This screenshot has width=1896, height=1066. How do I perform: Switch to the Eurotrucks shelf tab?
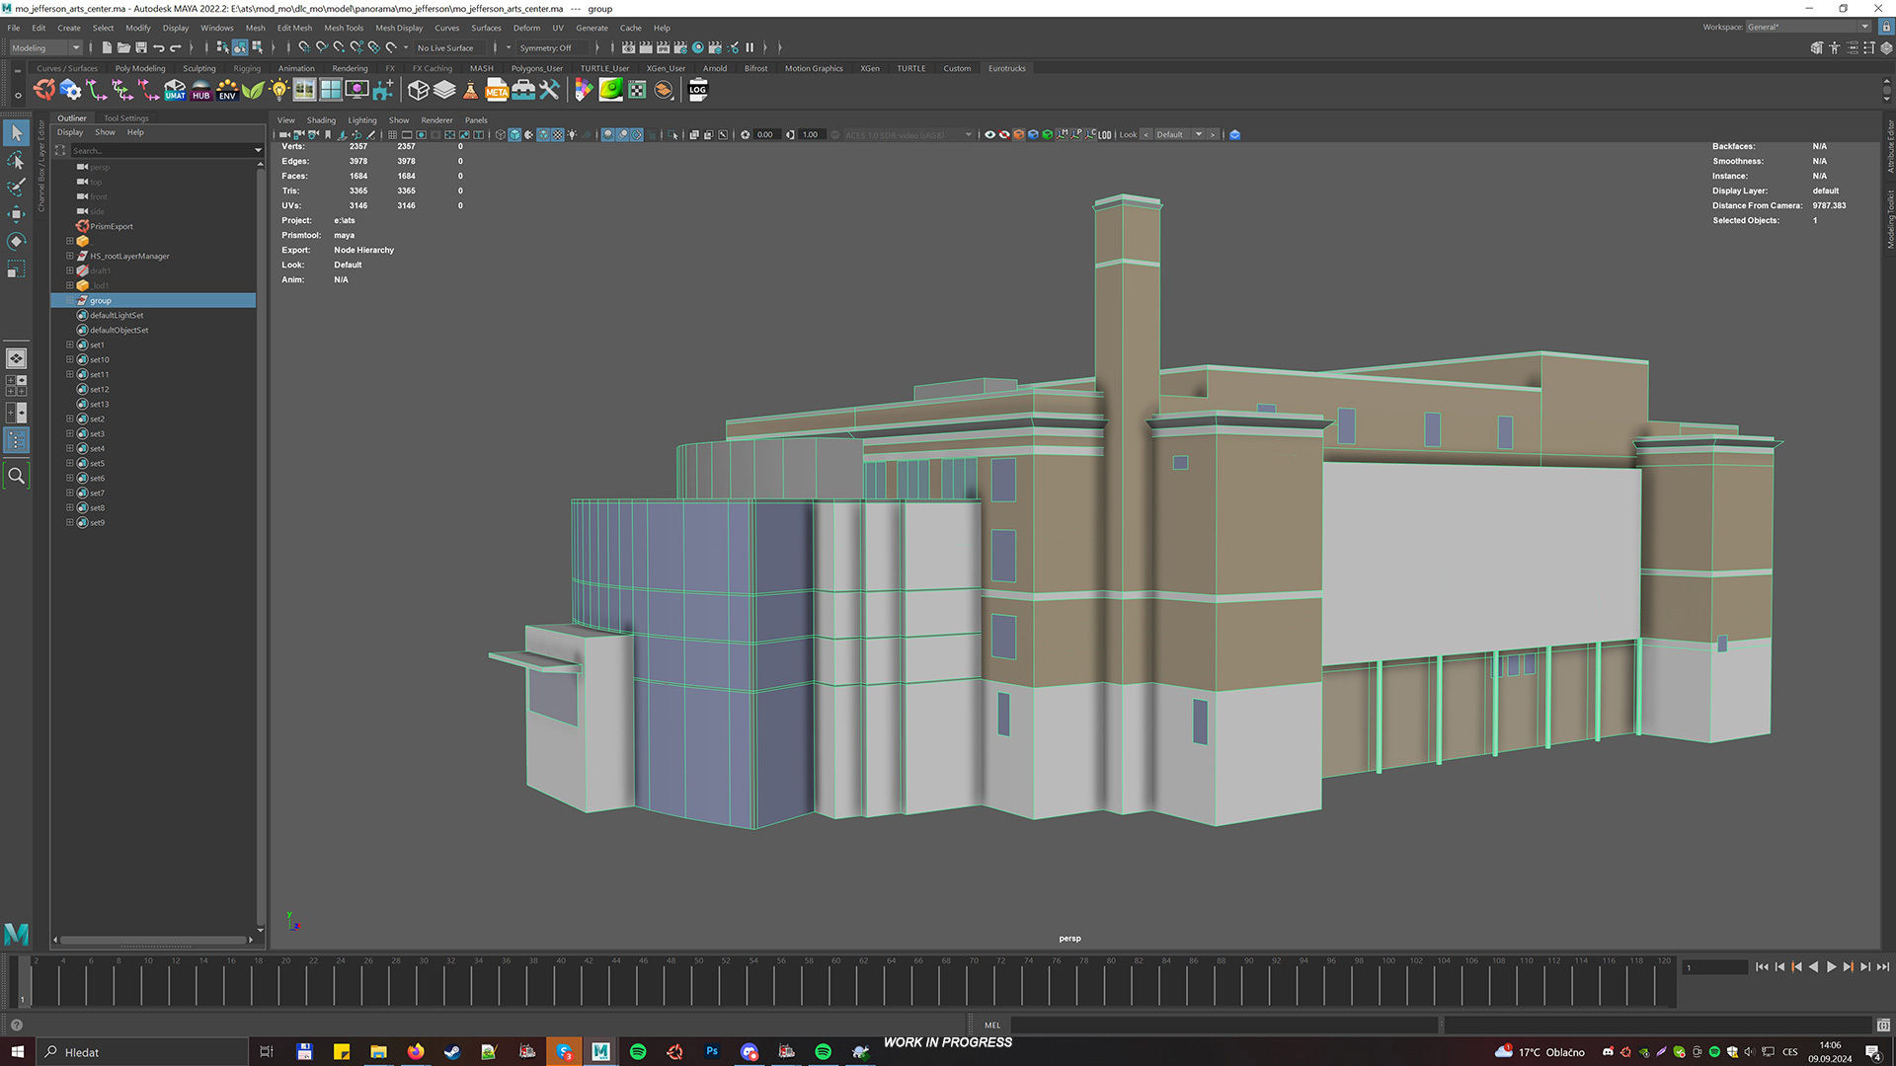click(1006, 69)
